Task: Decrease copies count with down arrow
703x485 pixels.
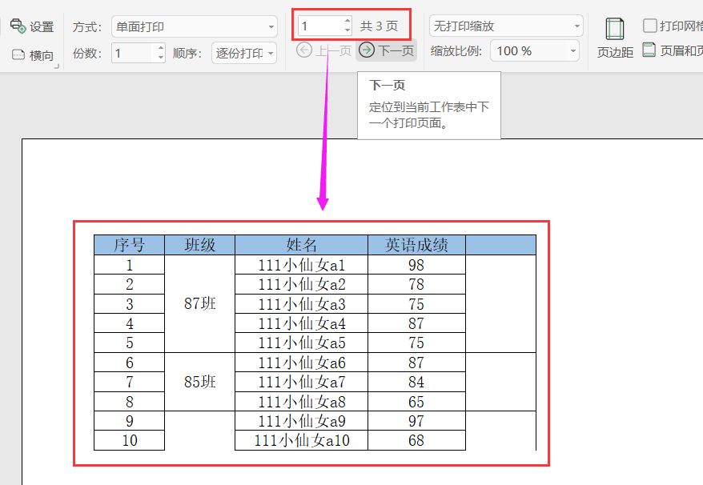Action: pyautogui.click(x=161, y=58)
